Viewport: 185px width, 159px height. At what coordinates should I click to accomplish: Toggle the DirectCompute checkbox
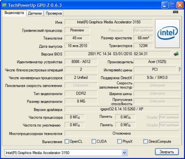click(x=145, y=141)
